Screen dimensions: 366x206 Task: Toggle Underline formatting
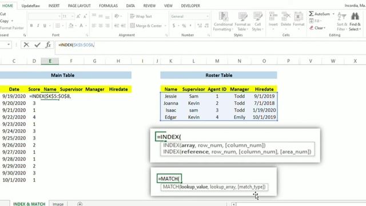[45, 25]
